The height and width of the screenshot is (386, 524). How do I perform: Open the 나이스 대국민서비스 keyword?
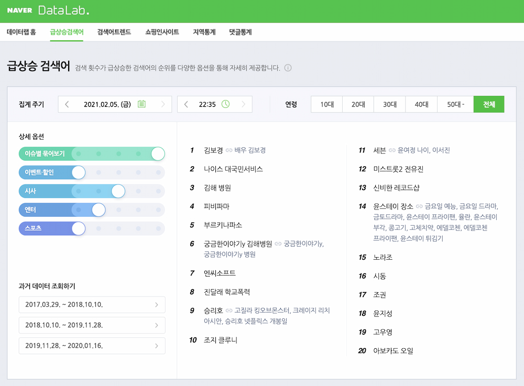click(233, 169)
